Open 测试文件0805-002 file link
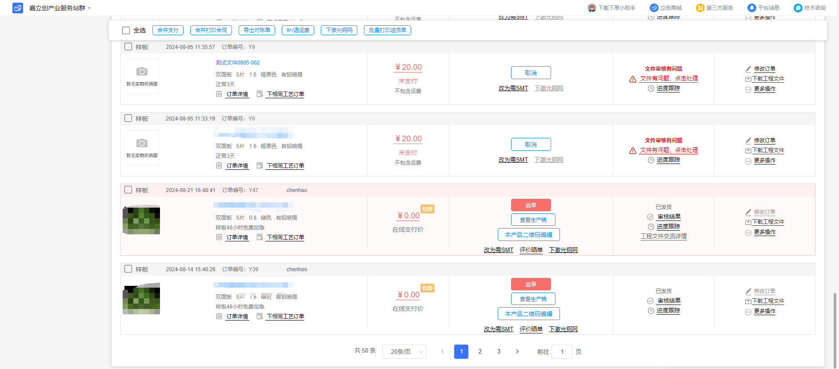This screenshot has height=369, width=839. 237,63
